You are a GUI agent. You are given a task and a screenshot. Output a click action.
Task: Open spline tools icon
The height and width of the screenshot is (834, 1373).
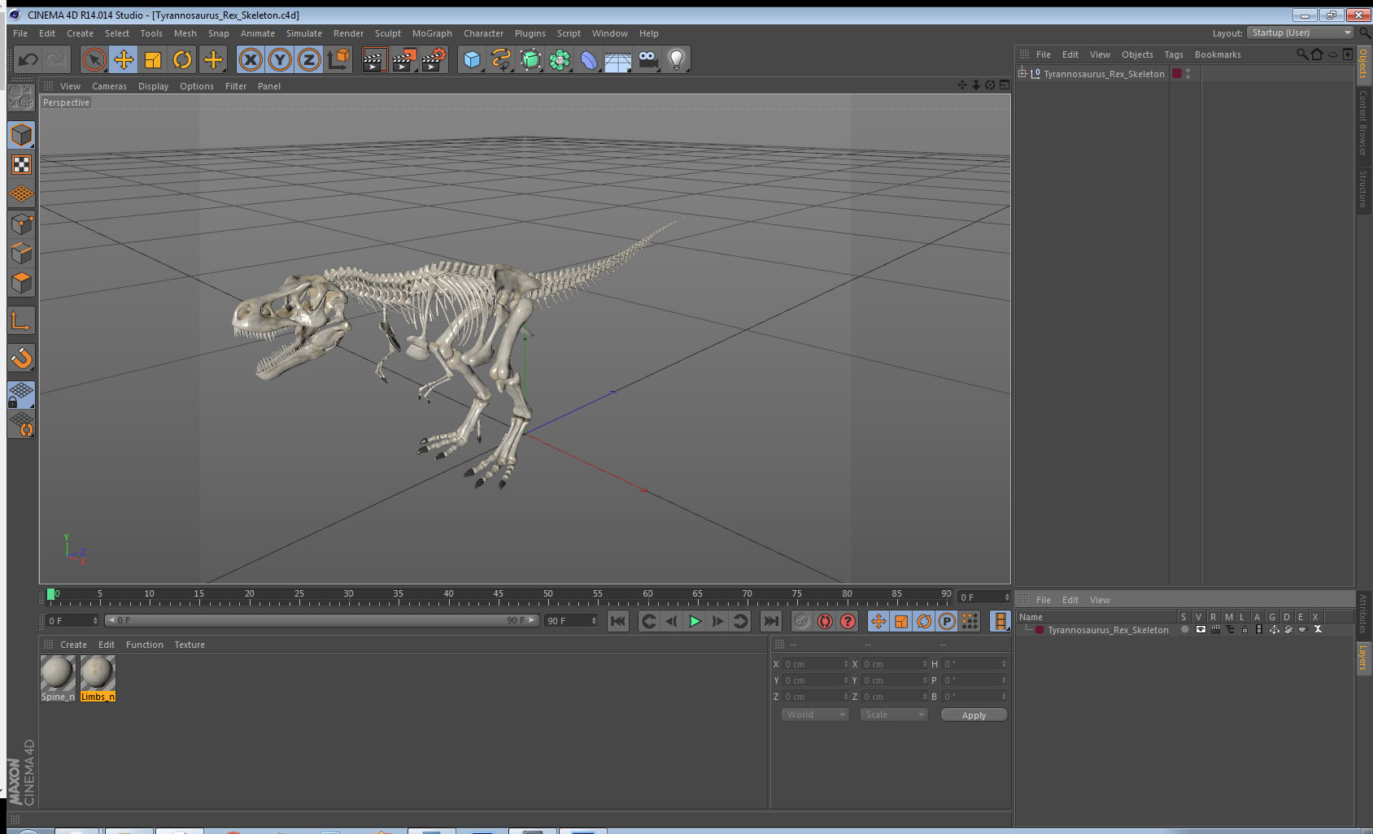(501, 59)
